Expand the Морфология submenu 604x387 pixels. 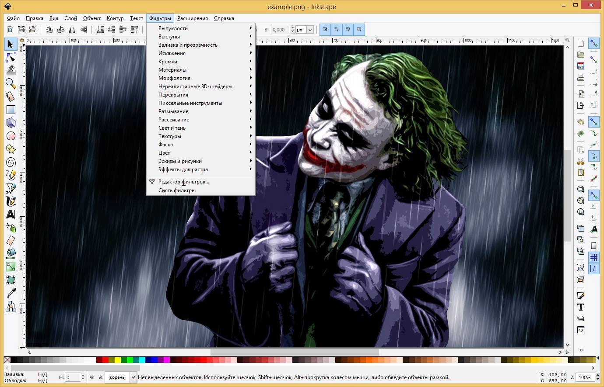[x=201, y=78]
